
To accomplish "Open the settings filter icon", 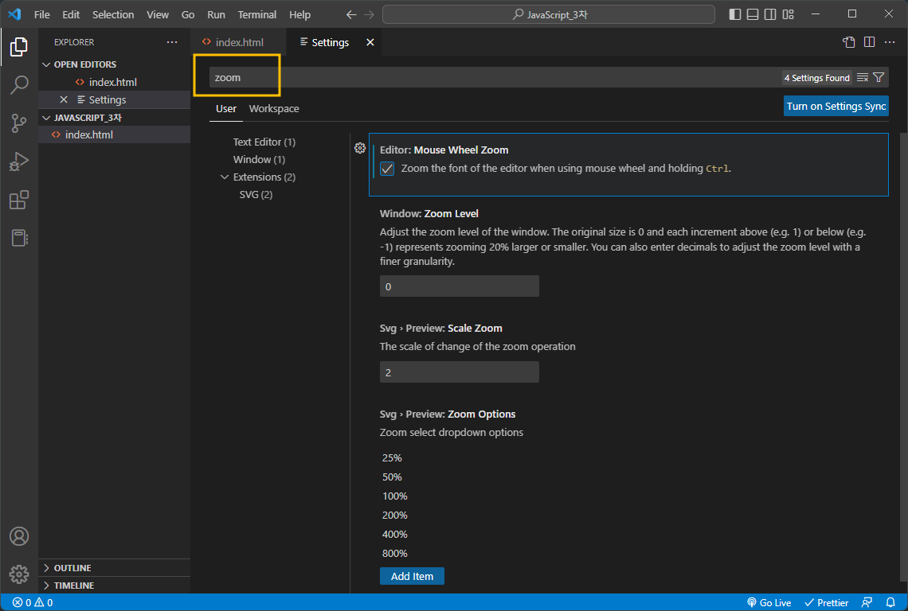I will coord(879,77).
